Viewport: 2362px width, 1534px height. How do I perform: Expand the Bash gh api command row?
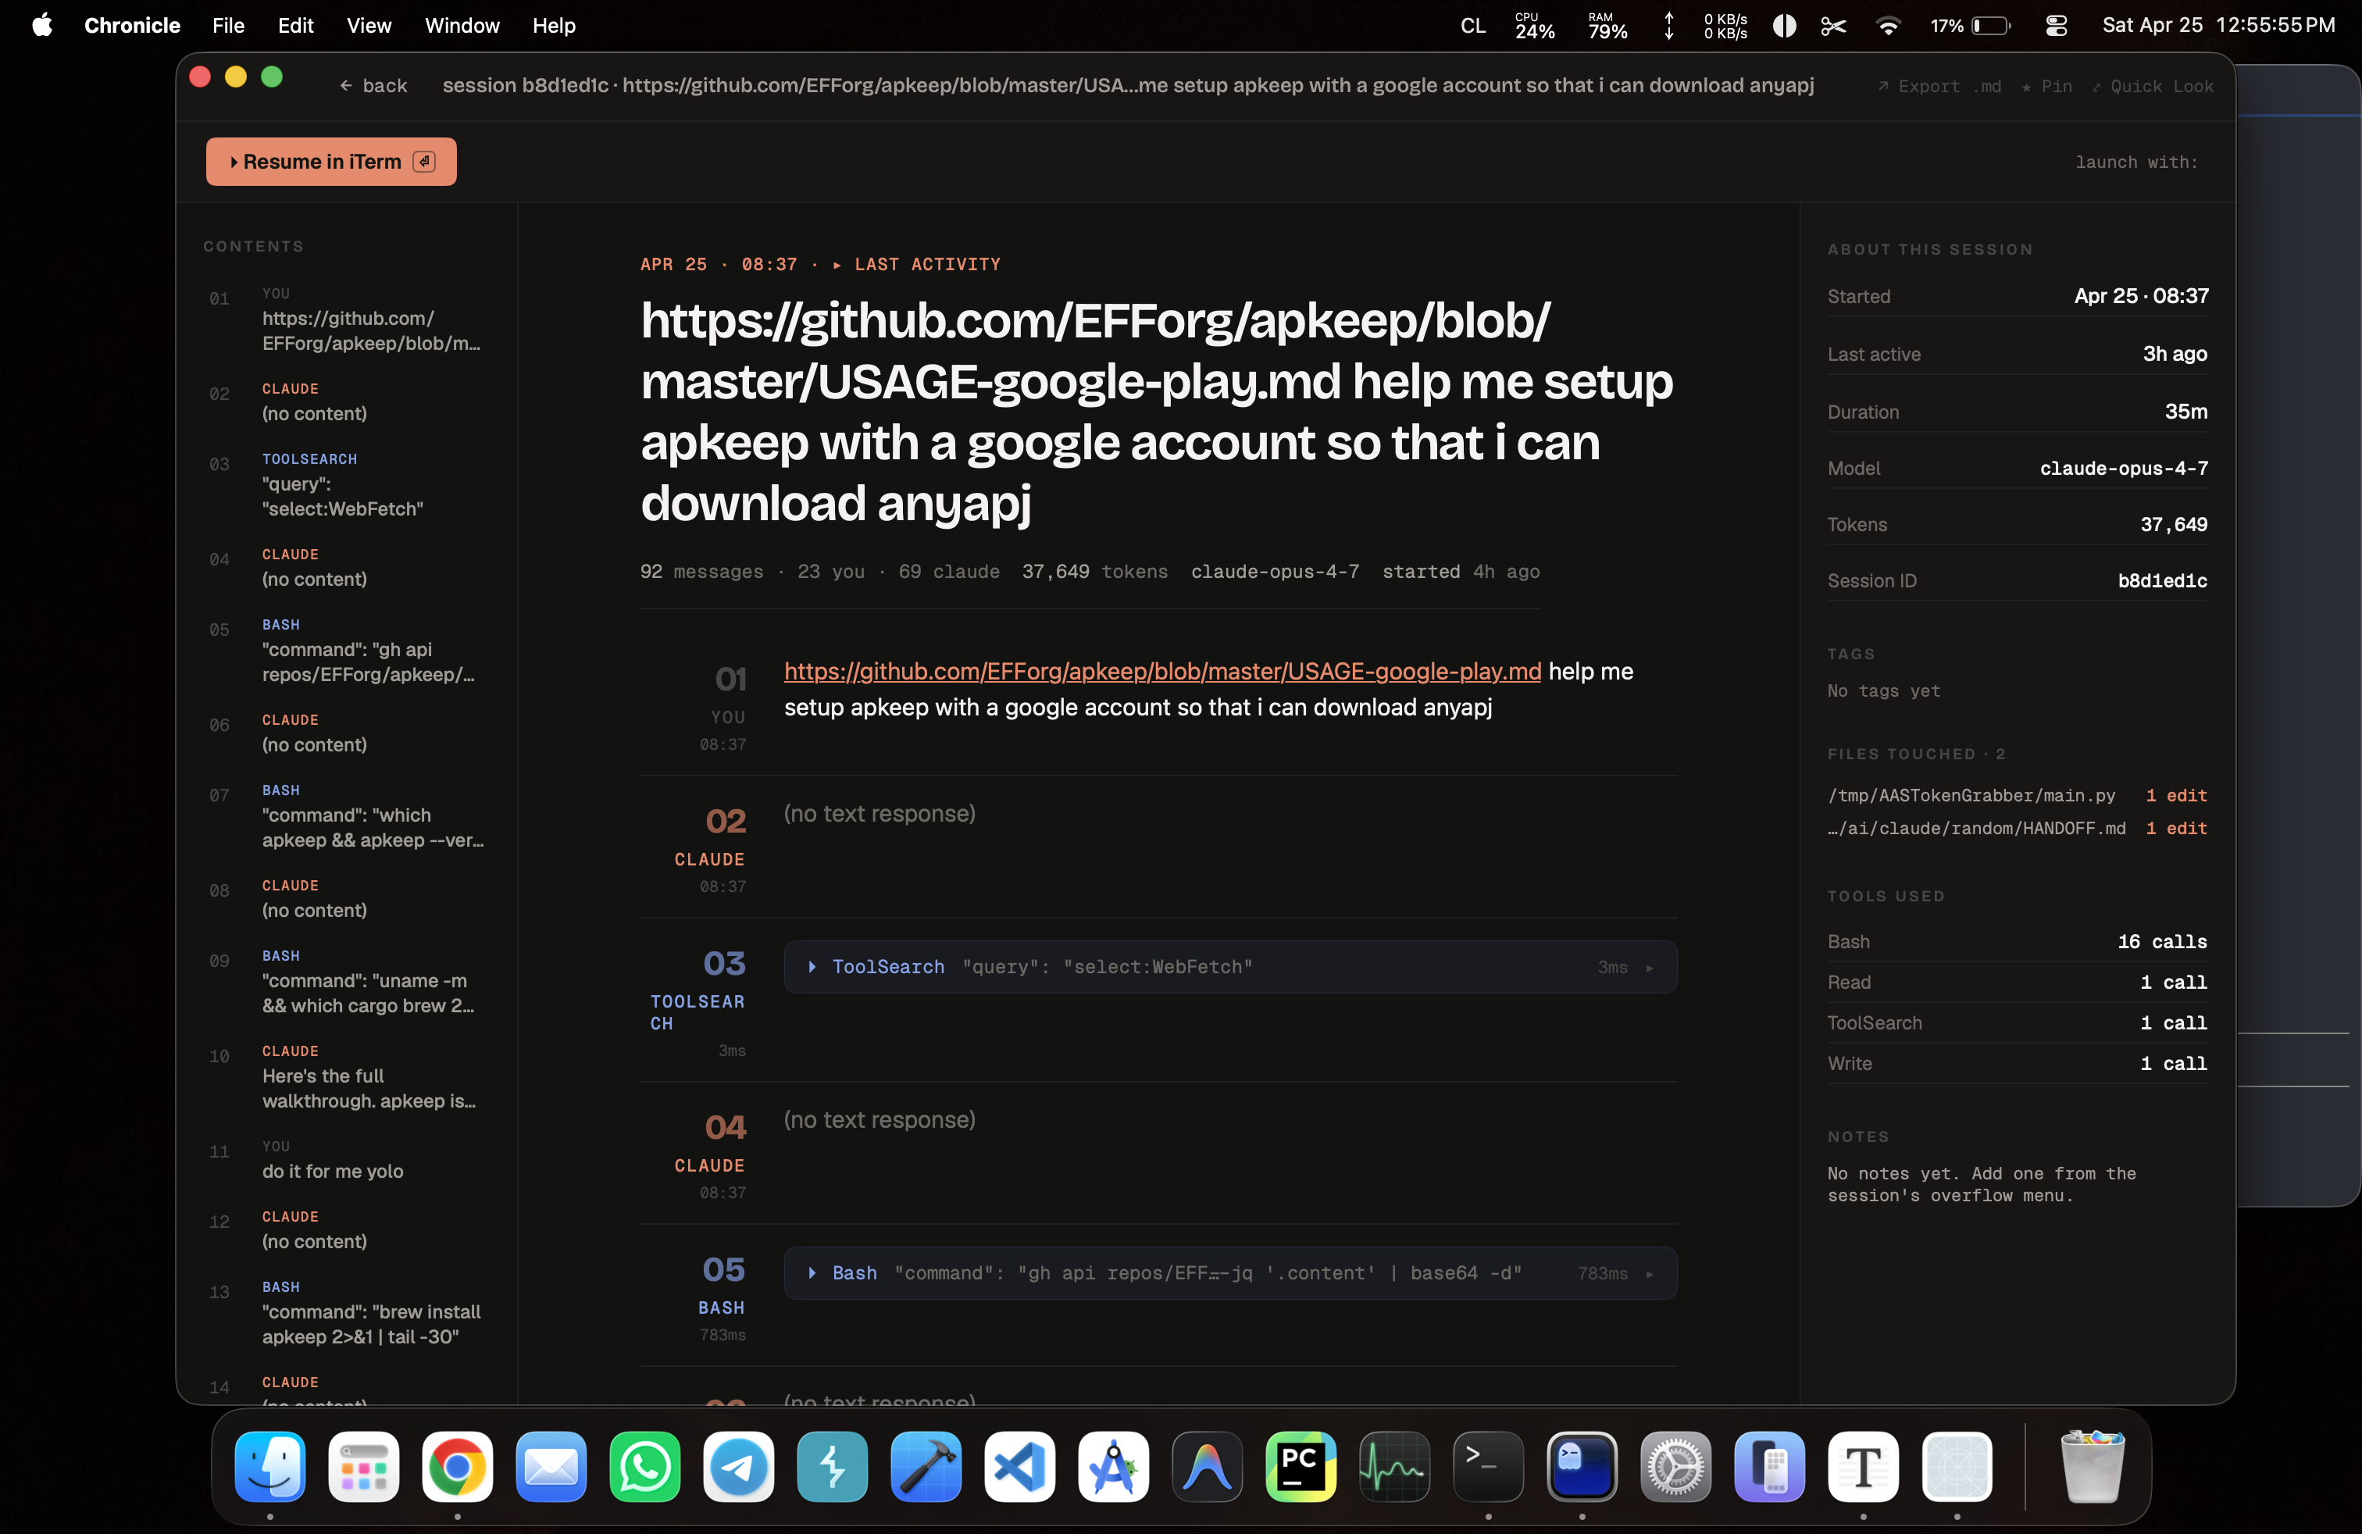(1229, 1273)
